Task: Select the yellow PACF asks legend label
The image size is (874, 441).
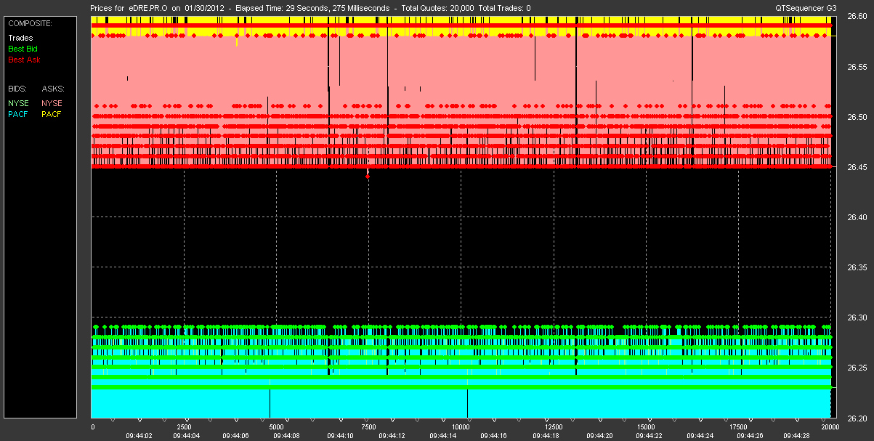Action: tap(52, 114)
